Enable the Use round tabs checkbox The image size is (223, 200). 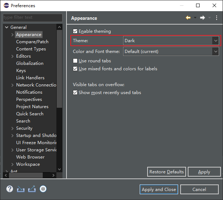click(x=75, y=61)
